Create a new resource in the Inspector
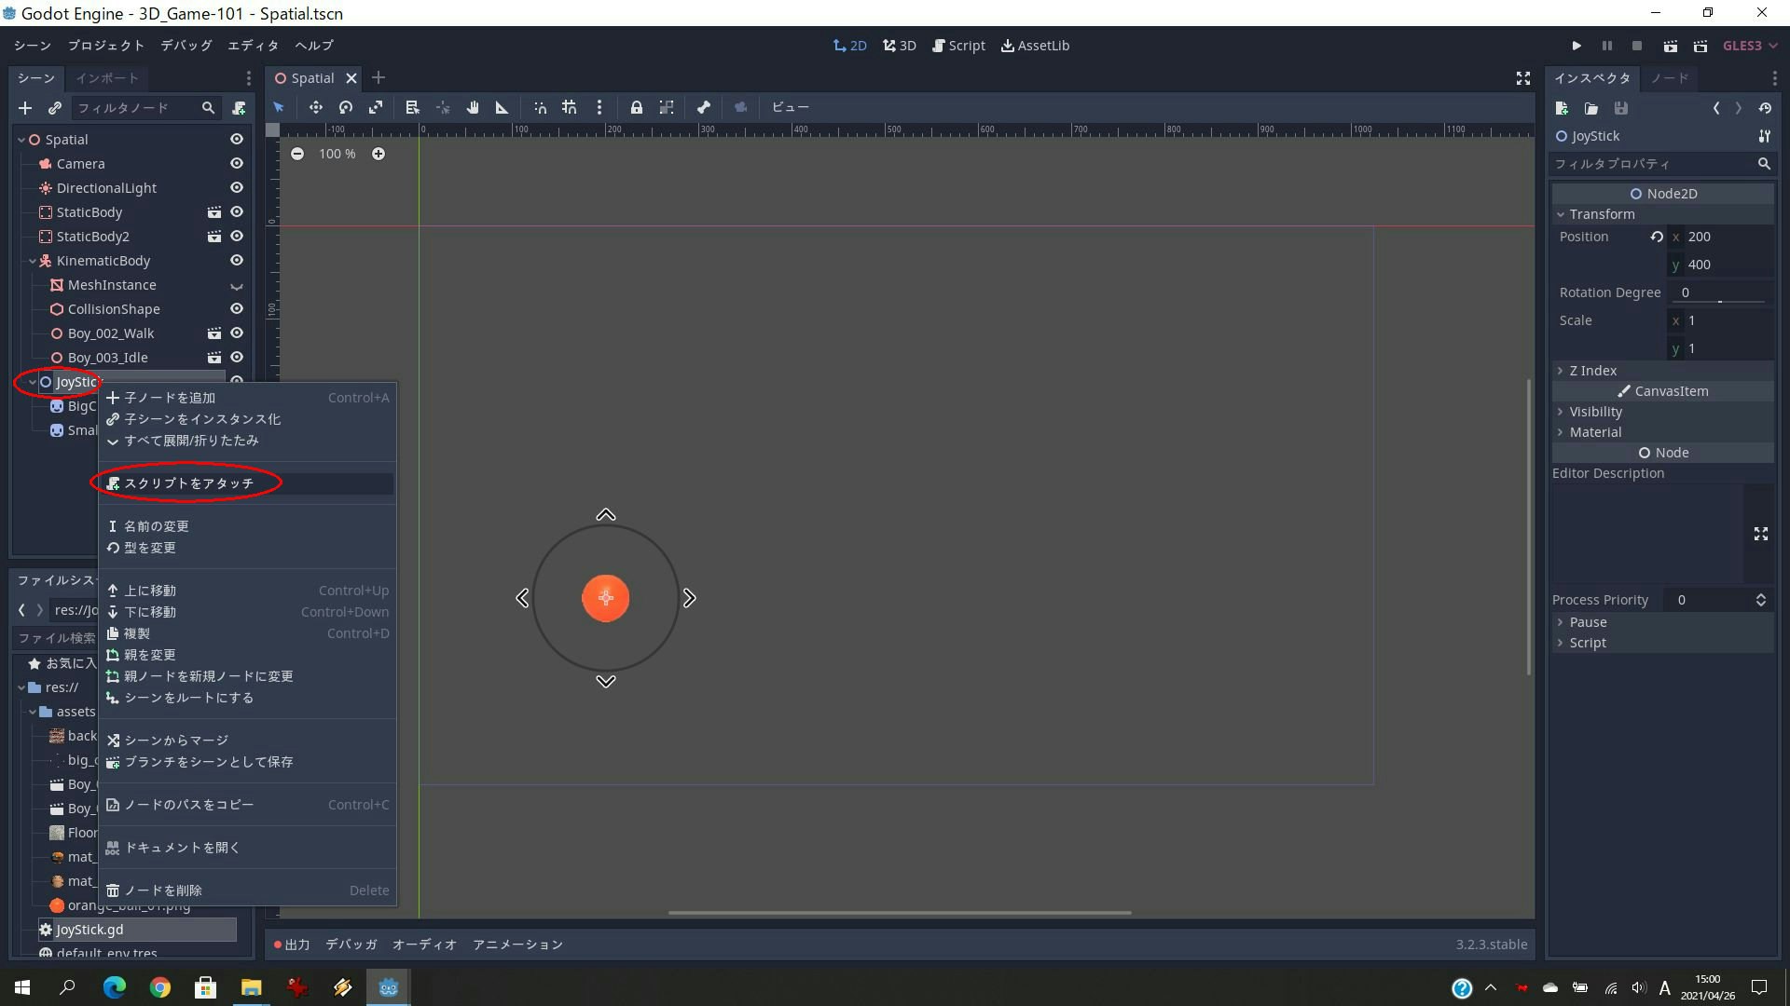This screenshot has width=1790, height=1006. click(x=1562, y=108)
